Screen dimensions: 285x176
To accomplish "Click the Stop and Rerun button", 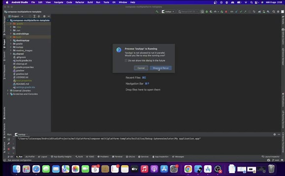I will [161, 68].
